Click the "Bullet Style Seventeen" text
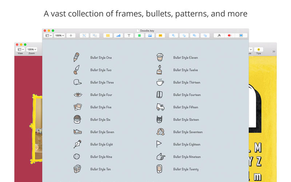 tap(188, 132)
